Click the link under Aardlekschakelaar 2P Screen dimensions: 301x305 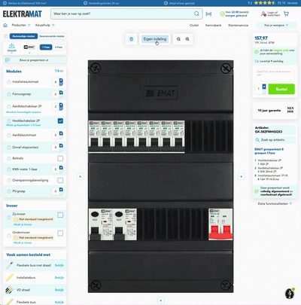[x=23, y=112]
